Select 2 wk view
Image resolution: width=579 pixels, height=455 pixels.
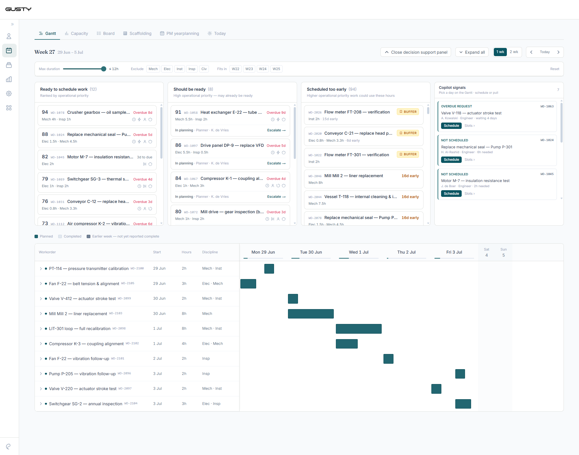514,52
